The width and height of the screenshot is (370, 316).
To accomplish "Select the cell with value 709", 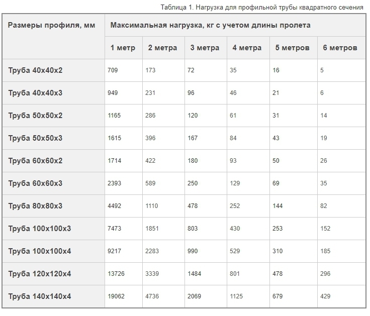I will click(x=113, y=70).
